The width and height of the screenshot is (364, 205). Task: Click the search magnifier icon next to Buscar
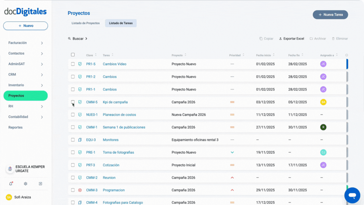[x=69, y=38]
